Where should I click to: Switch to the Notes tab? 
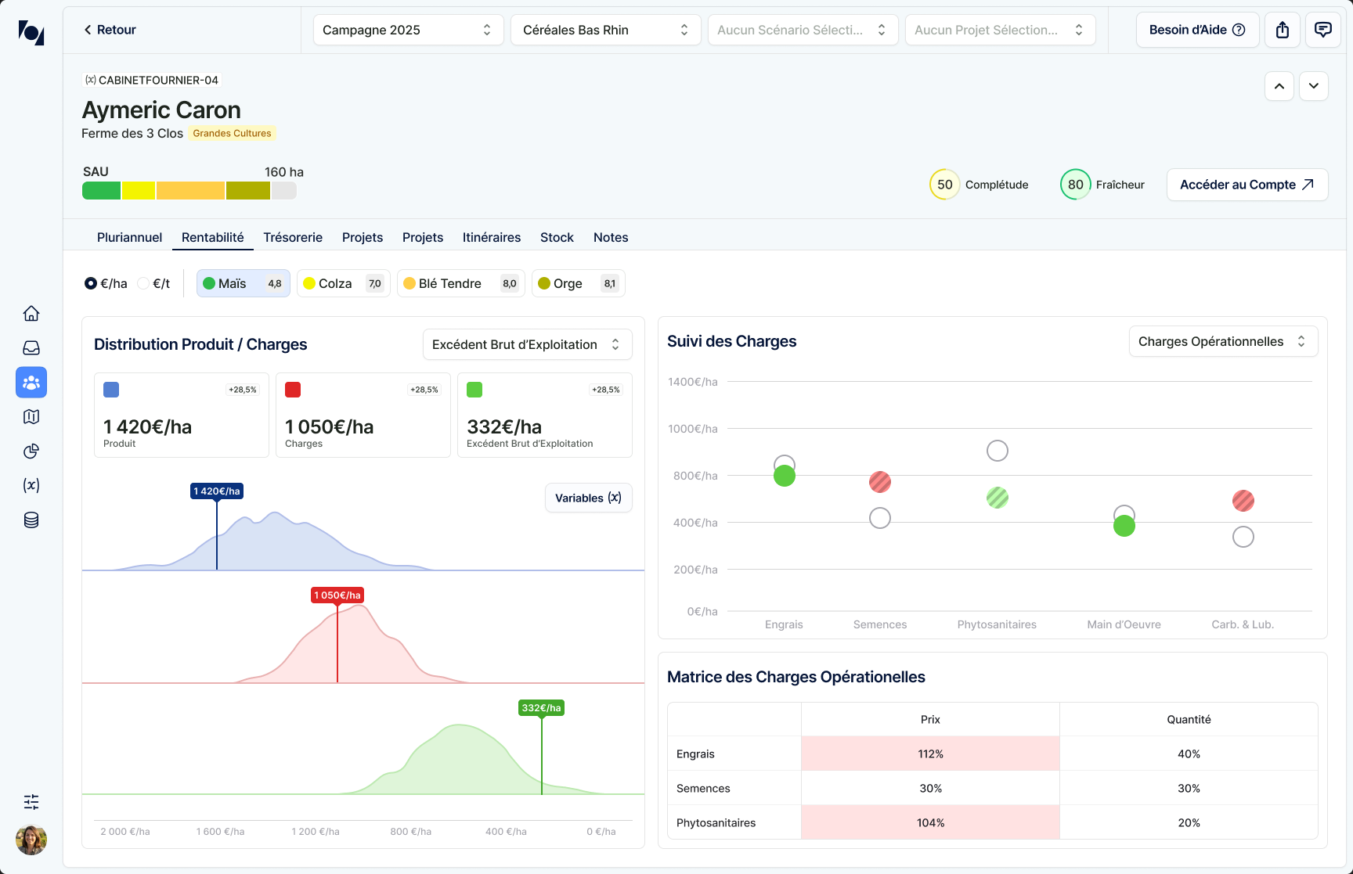click(x=611, y=237)
